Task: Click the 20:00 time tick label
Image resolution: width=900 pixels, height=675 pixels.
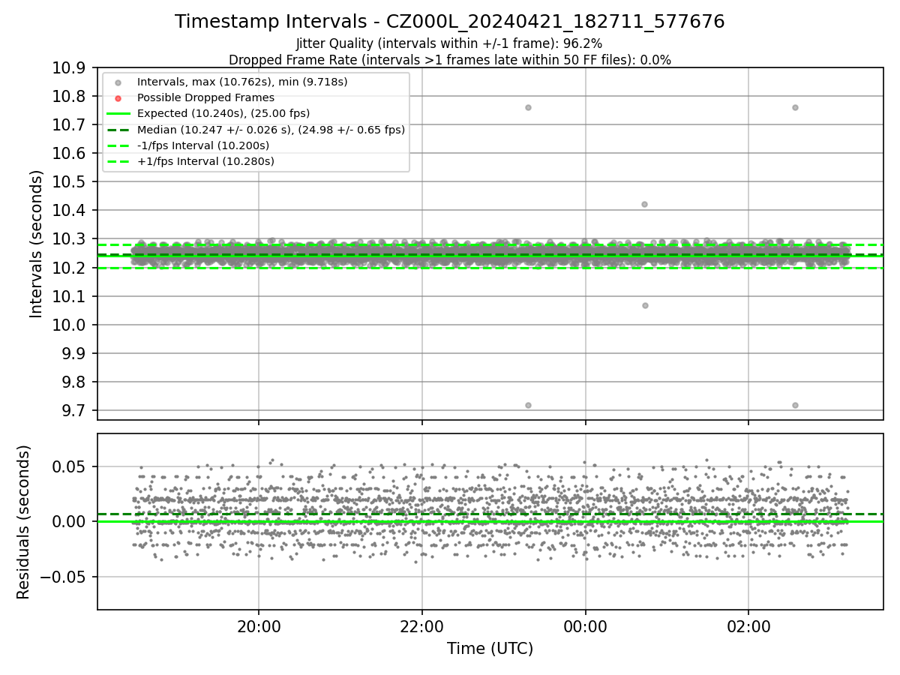Action: click(x=259, y=627)
